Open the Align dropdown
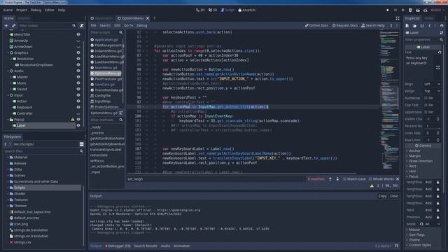This screenshot has height=252, width=448. [432, 84]
